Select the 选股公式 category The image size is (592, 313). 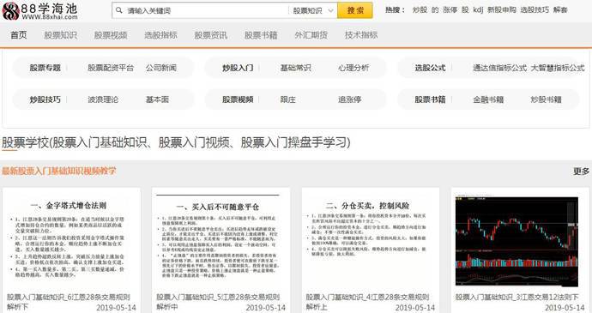(x=431, y=68)
